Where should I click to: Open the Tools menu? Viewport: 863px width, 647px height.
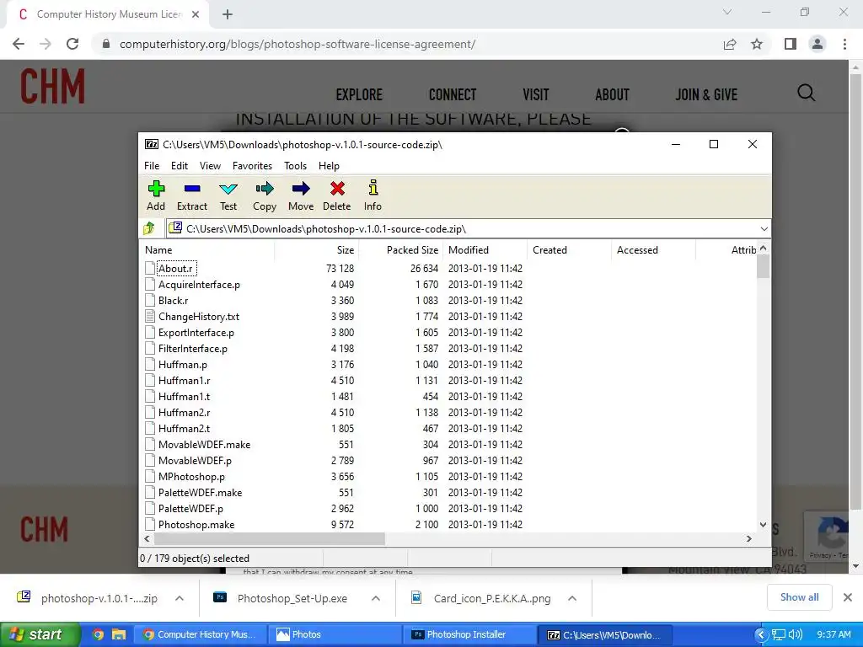[296, 166]
